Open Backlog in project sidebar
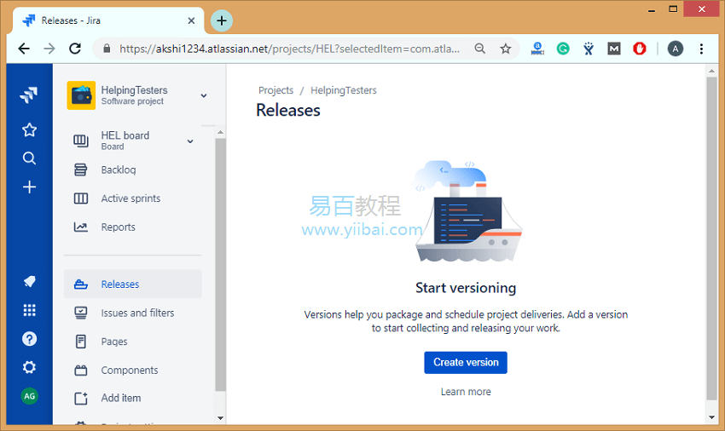 coord(133,170)
